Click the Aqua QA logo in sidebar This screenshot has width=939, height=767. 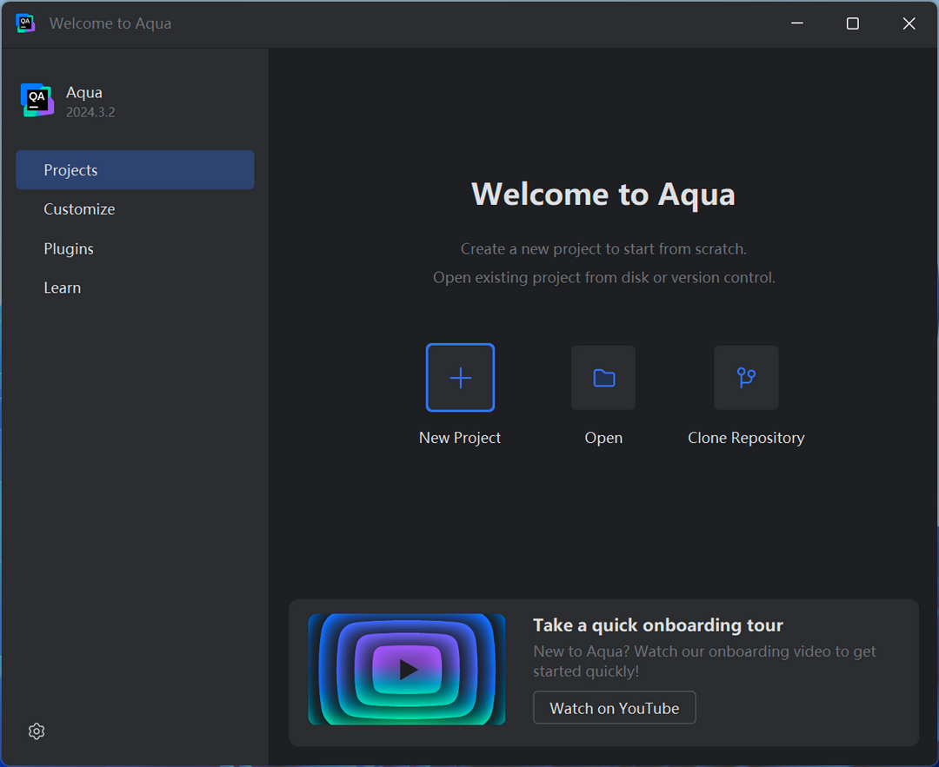point(37,100)
